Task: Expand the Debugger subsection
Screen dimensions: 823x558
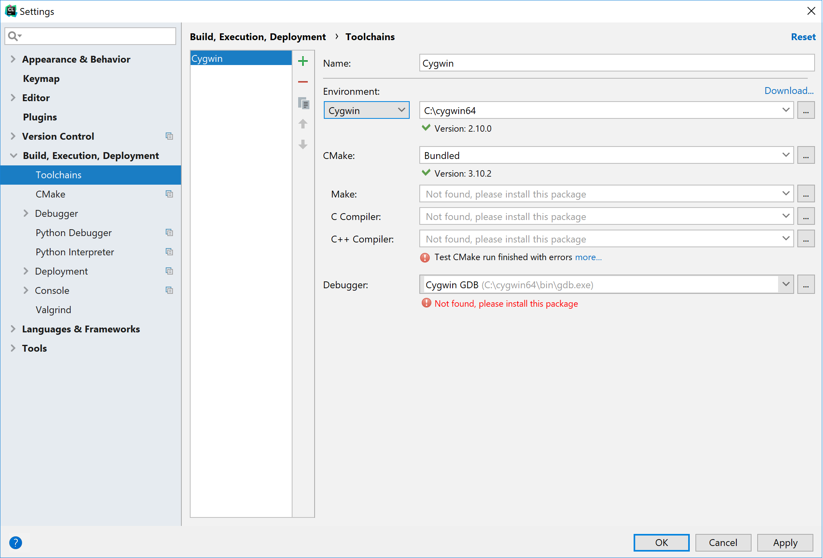Action: click(x=26, y=213)
